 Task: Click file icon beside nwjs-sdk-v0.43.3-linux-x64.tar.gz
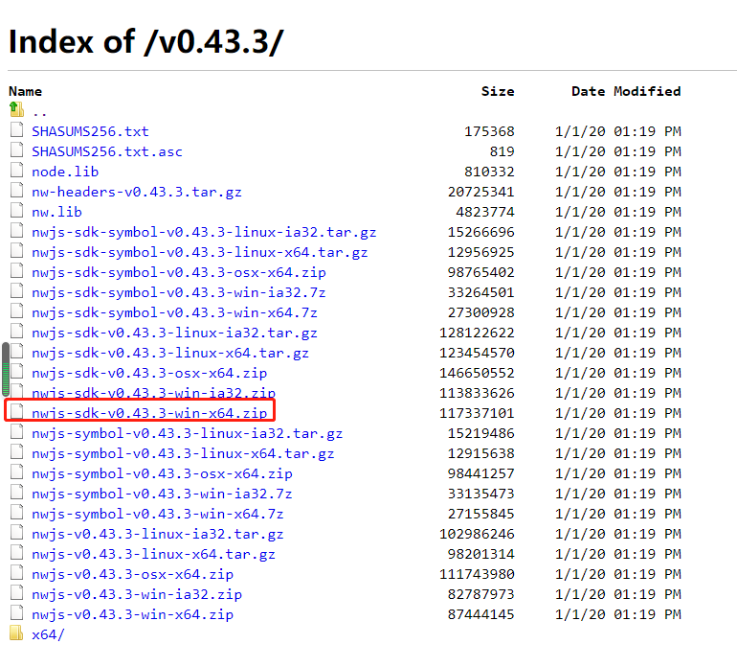[17, 351]
